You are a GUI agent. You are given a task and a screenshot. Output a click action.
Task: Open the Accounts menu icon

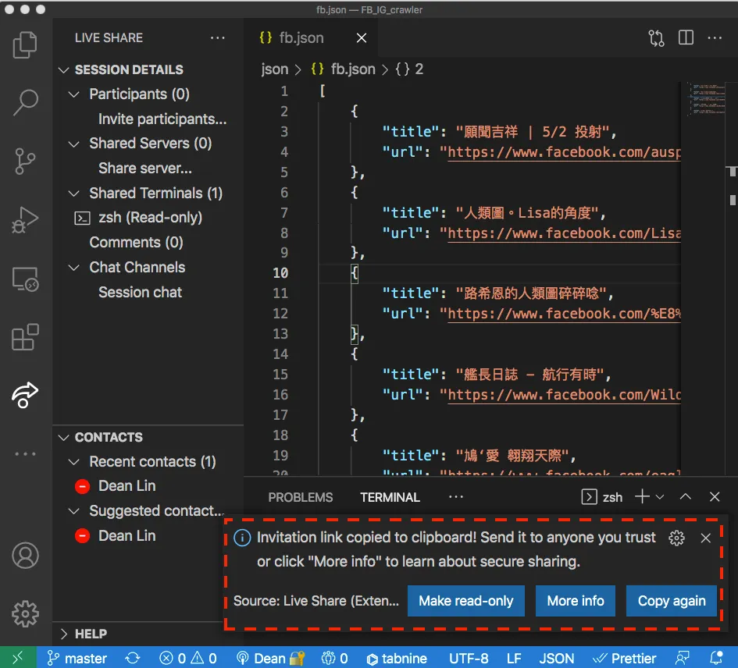point(25,556)
